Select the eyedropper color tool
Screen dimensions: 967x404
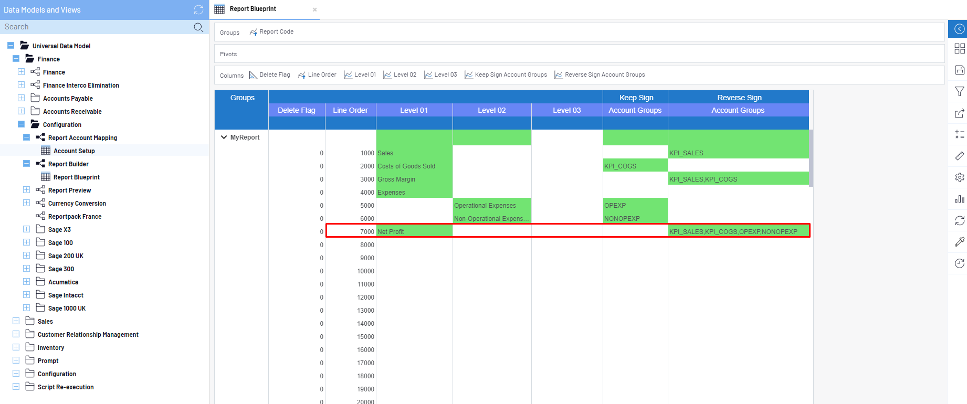pyautogui.click(x=959, y=242)
